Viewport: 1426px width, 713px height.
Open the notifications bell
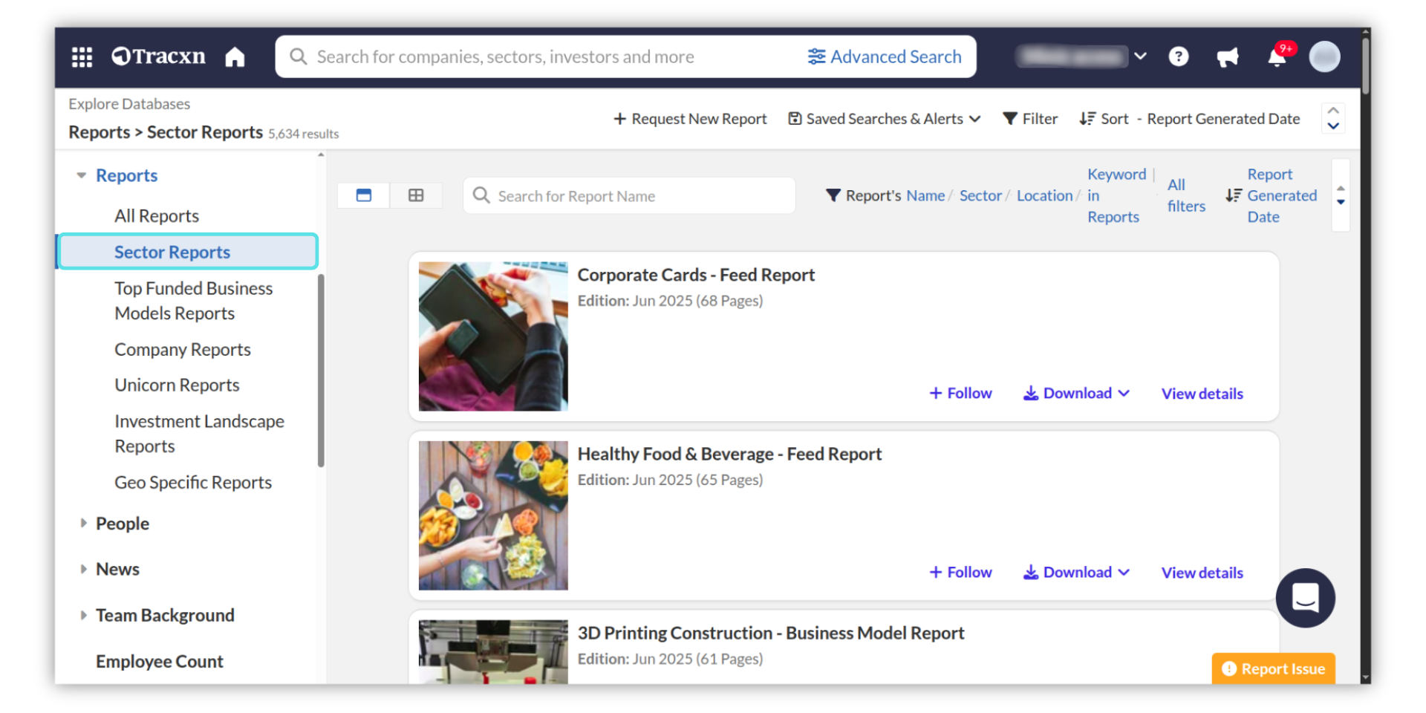[1277, 57]
